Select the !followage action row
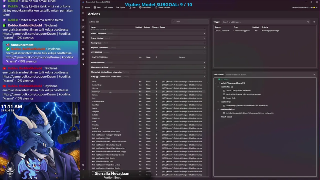Image resolution: width=320 pixels, height=180 pixels. click(x=147, y=91)
